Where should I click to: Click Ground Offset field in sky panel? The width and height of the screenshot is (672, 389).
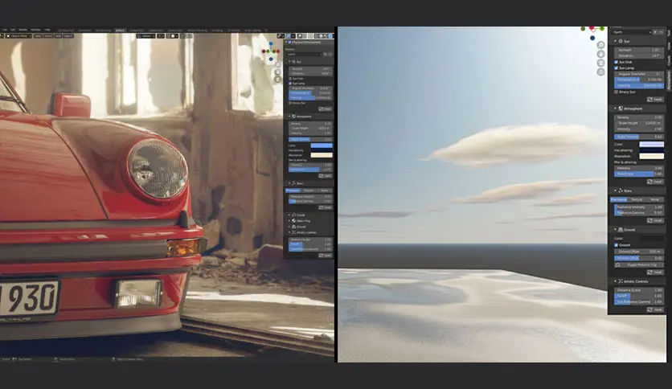(639, 252)
